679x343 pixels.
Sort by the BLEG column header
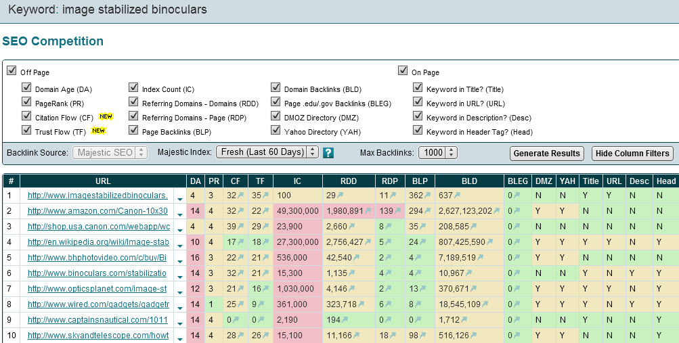pyautogui.click(x=517, y=181)
